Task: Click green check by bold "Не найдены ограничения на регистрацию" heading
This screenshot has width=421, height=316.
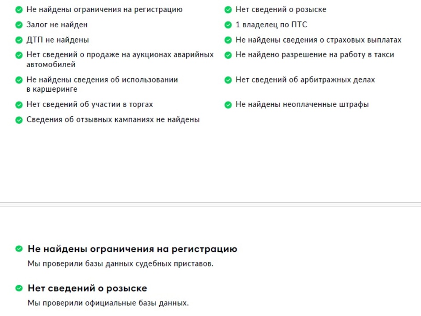Action: [19, 249]
